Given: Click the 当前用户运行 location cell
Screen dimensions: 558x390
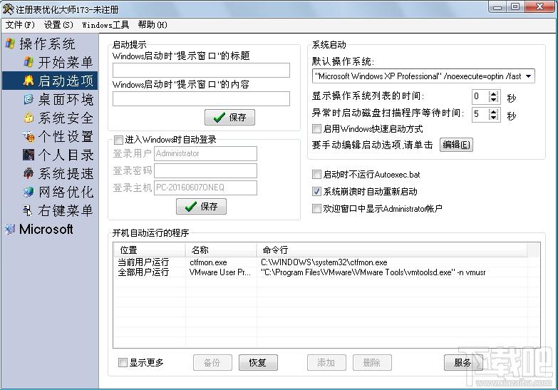Looking at the screenshot, I should (143, 262).
